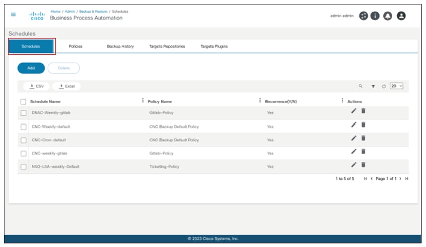Image resolution: width=426 pixels, height=247 pixels.
Task: Sort by Schedule Name column header
Action: pos(45,101)
